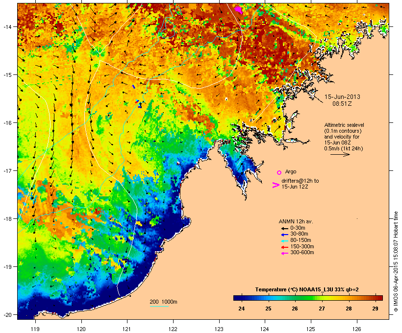Screen dimensions: 402x333
Task: Click the Altimetric sealevel text line
Action: (x=344, y=125)
